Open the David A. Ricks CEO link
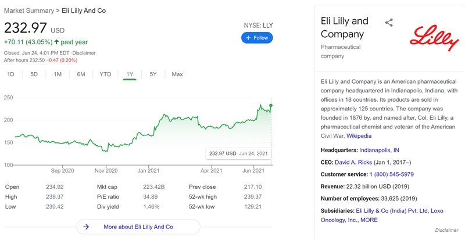 tap(353, 162)
